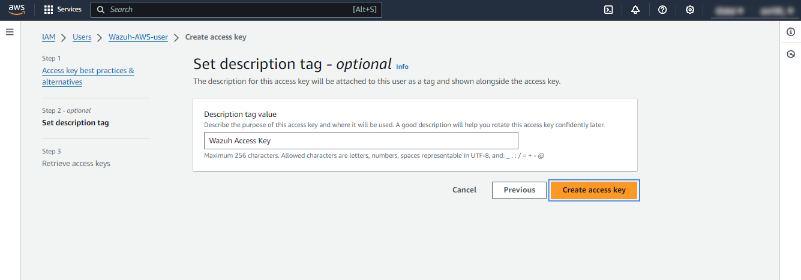The image size is (801, 280).
Task: Open the info panel icon on right
Action: point(790,32)
